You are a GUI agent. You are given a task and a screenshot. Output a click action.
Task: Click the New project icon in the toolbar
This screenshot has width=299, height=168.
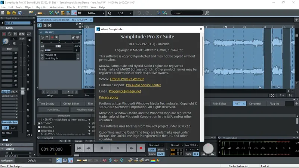[3, 13]
